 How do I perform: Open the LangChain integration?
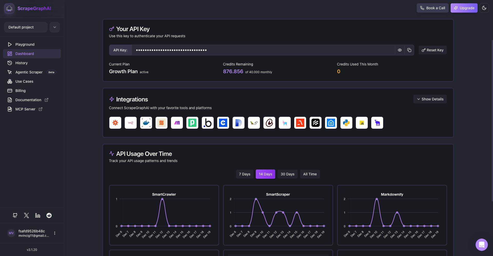[254, 123]
